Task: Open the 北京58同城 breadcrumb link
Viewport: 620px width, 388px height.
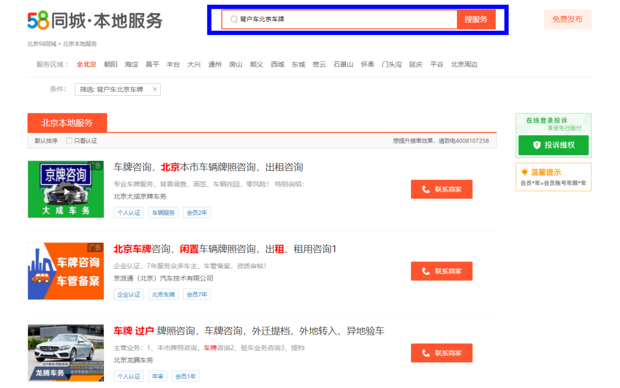Action: [x=41, y=44]
